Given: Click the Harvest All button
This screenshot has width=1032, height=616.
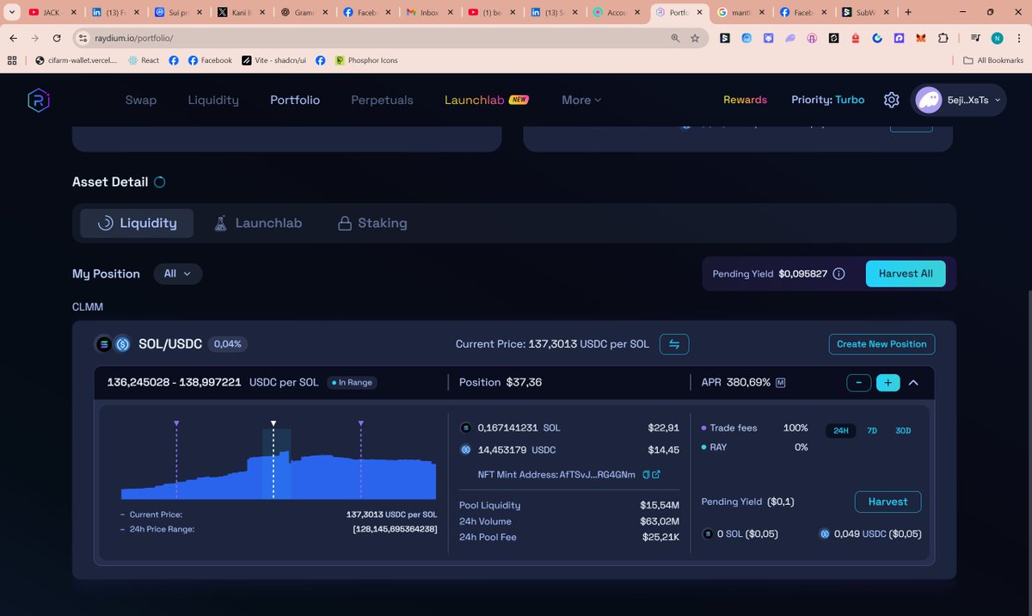Looking at the screenshot, I should pyautogui.click(x=906, y=274).
